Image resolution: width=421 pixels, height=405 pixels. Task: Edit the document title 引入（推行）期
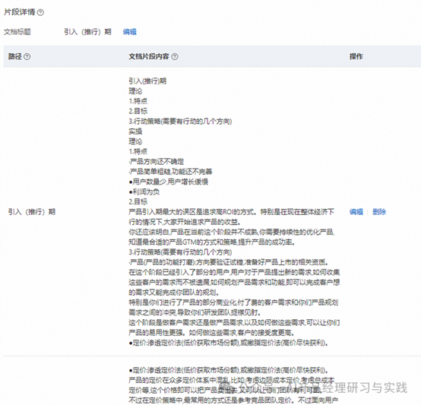tap(130, 32)
